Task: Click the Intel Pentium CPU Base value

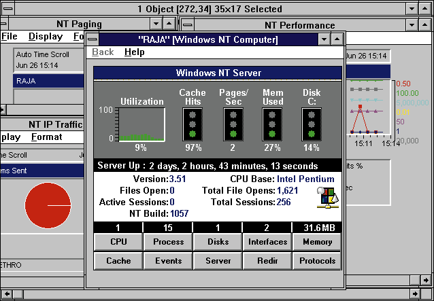Action: coord(305,179)
